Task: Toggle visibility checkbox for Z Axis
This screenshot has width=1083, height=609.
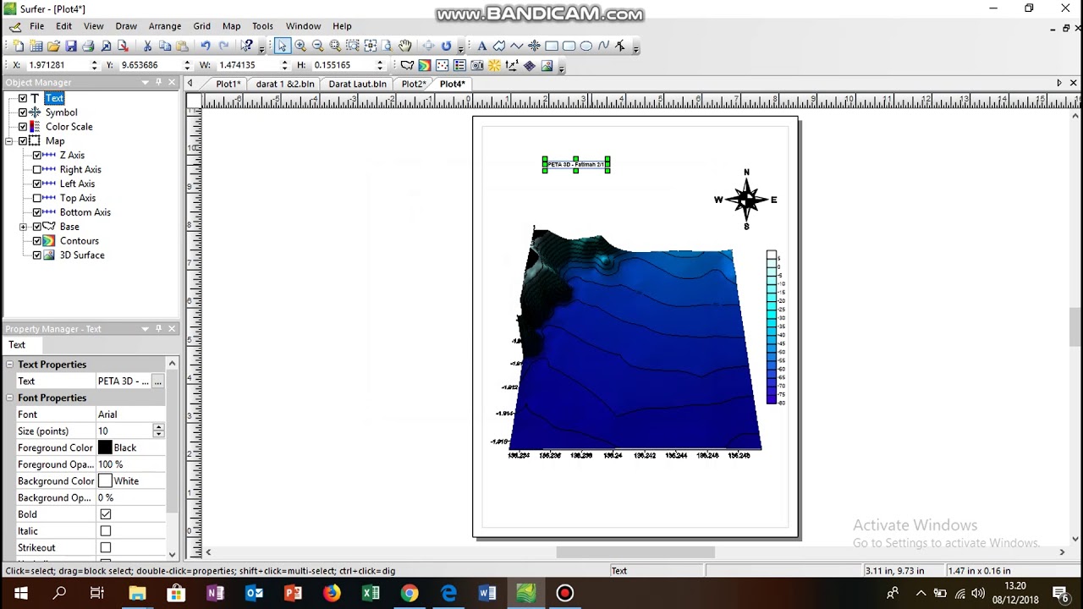Action: coord(37,156)
